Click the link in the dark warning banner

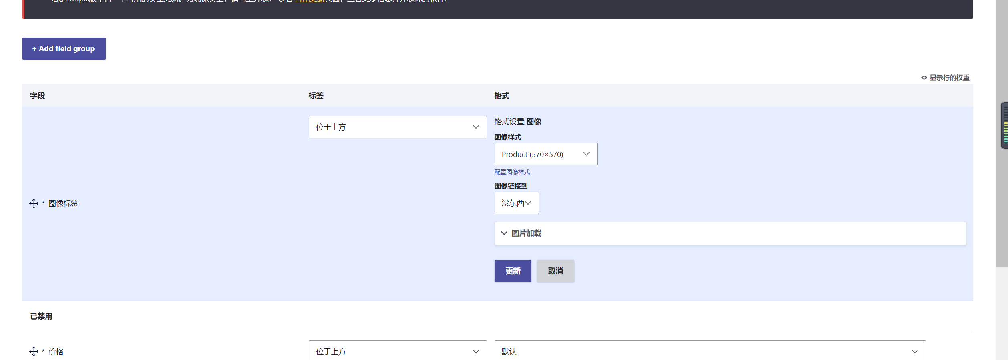tap(310, 1)
